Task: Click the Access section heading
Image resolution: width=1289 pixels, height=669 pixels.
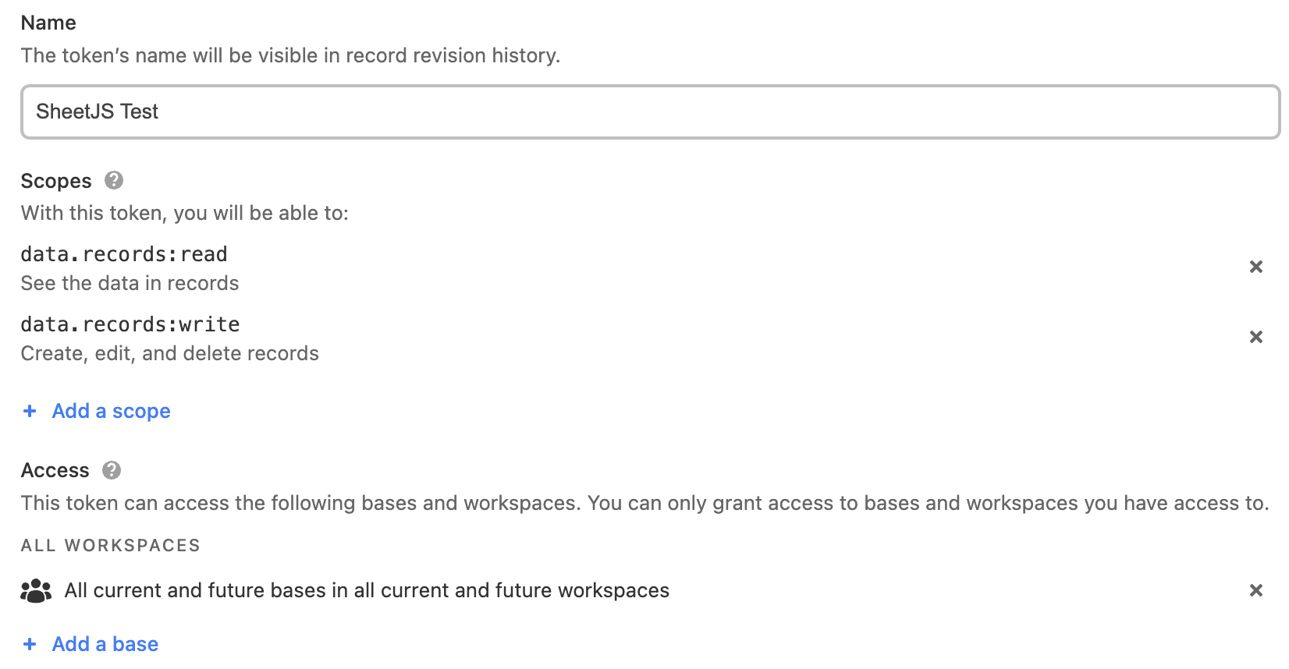Action: click(55, 470)
